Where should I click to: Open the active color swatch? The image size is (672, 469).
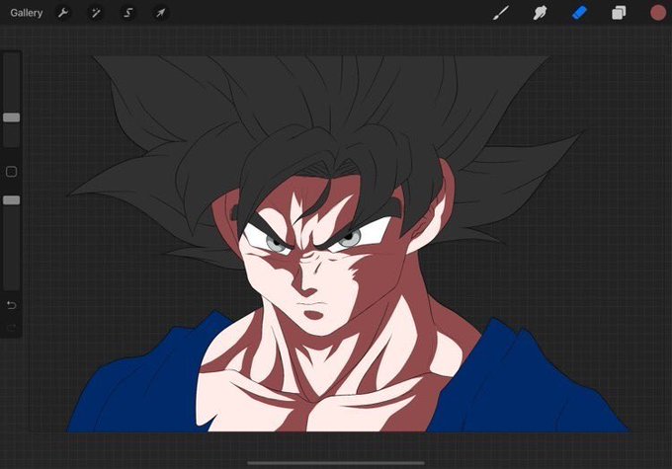pos(658,13)
